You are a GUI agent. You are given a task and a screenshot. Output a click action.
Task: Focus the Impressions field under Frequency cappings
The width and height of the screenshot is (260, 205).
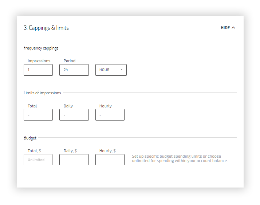pyautogui.click(x=38, y=70)
